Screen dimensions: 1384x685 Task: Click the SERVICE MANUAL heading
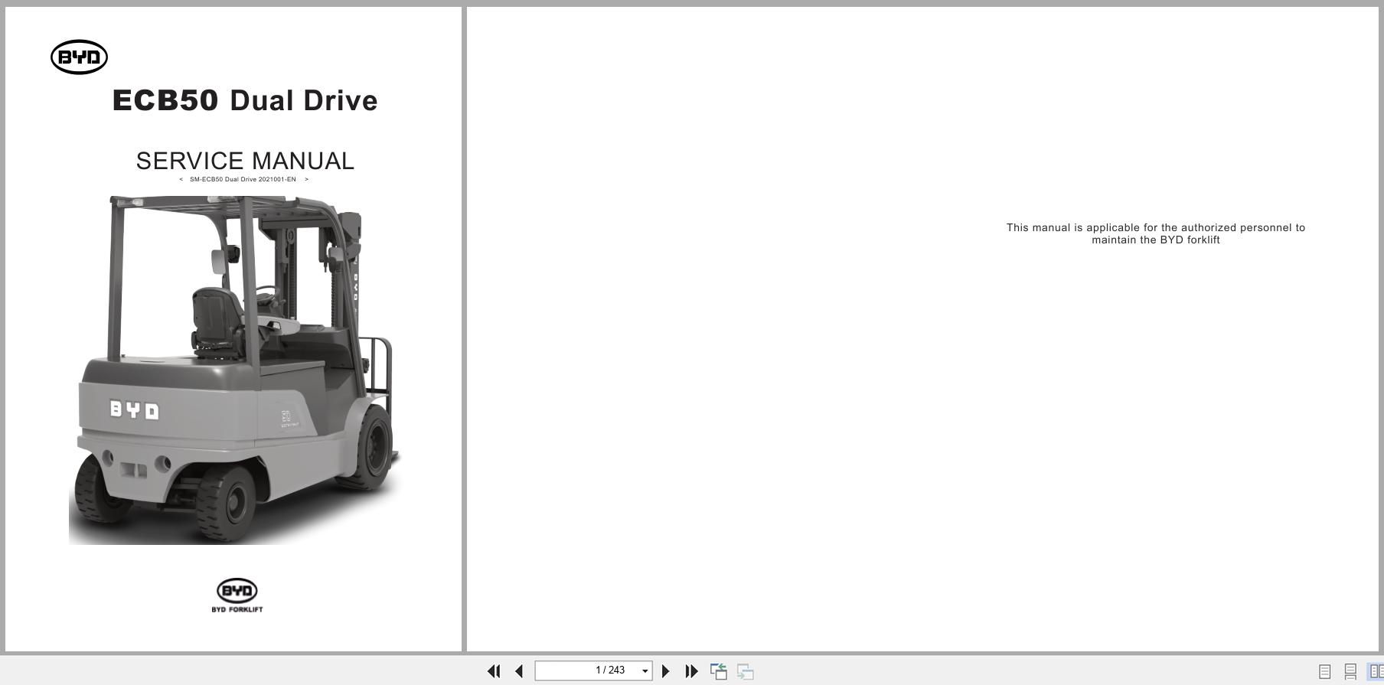245,161
